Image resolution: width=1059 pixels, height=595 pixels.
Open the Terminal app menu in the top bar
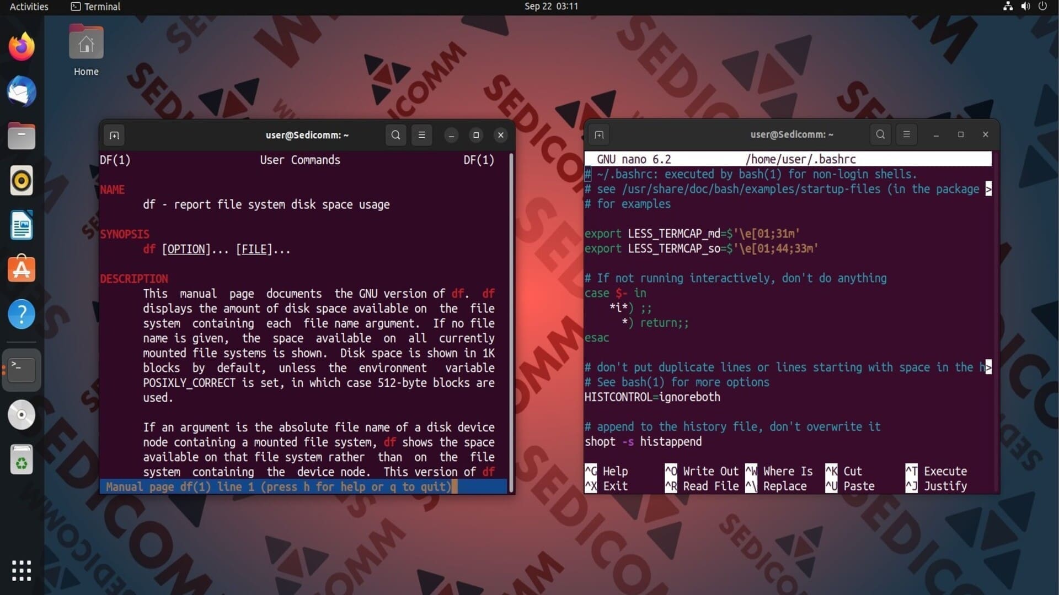coord(95,7)
